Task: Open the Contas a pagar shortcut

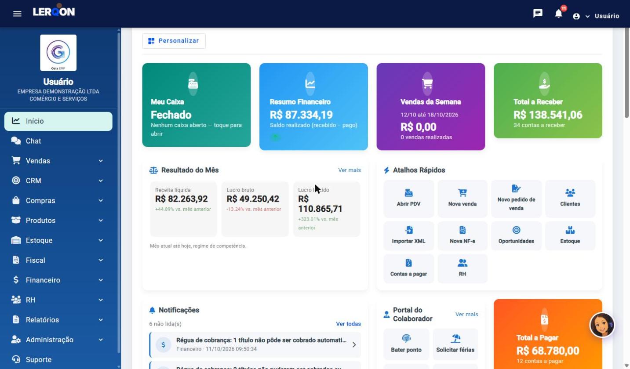Action: (x=408, y=269)
